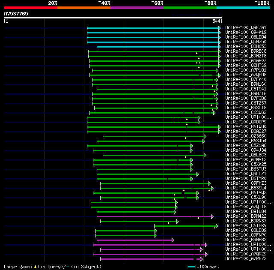
Task: Click the short green alignment bar for C6T8K9
Action: click(x=186, y=226)
